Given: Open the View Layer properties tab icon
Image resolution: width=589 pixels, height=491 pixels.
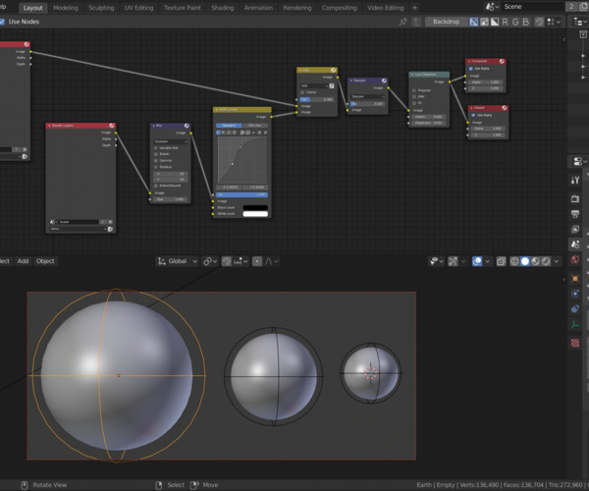Looking at the screenshot, I should (575, 229).
